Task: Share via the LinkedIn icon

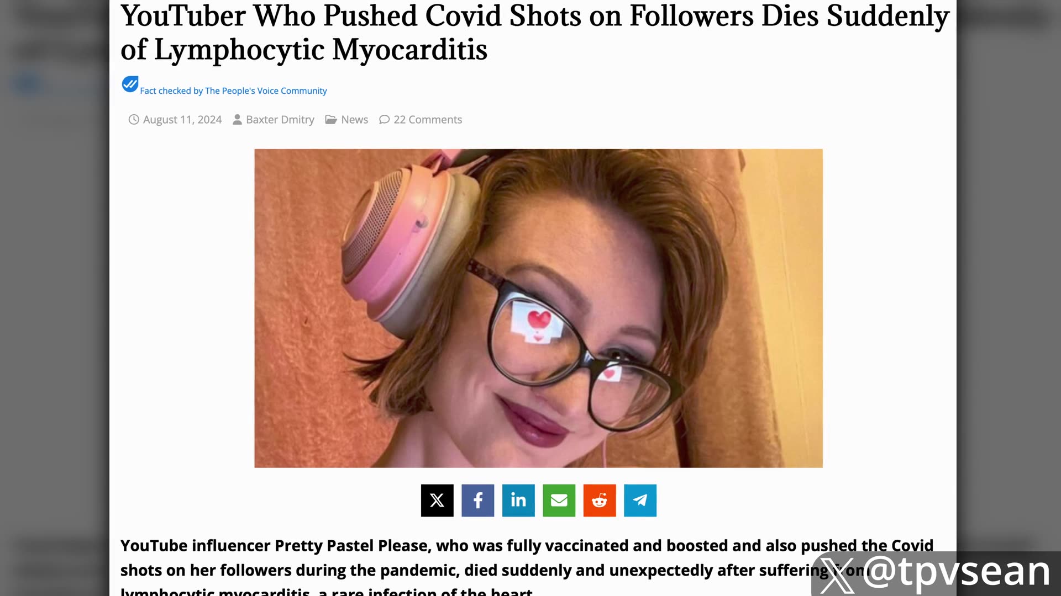Action: point(518,501)
